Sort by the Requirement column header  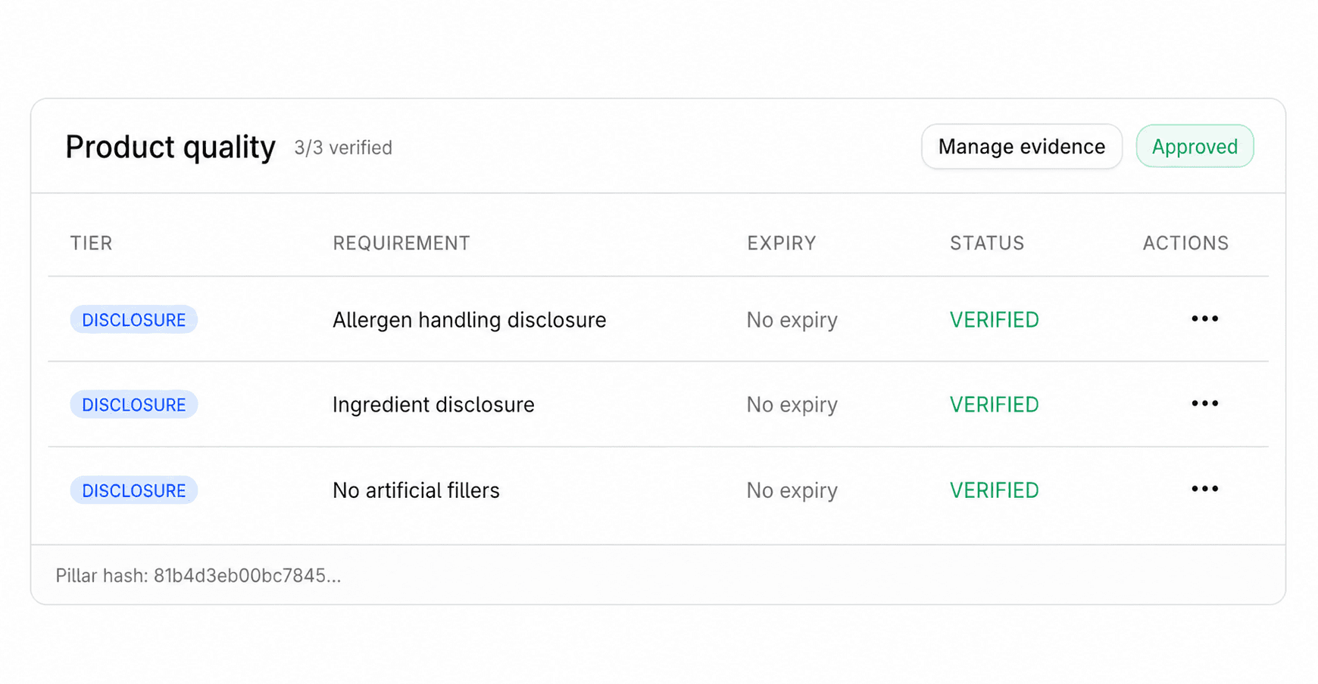tap(401, 243)
